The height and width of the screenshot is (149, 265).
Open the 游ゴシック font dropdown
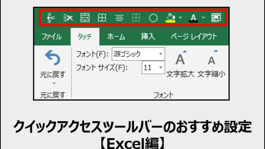tap(161, 54)
